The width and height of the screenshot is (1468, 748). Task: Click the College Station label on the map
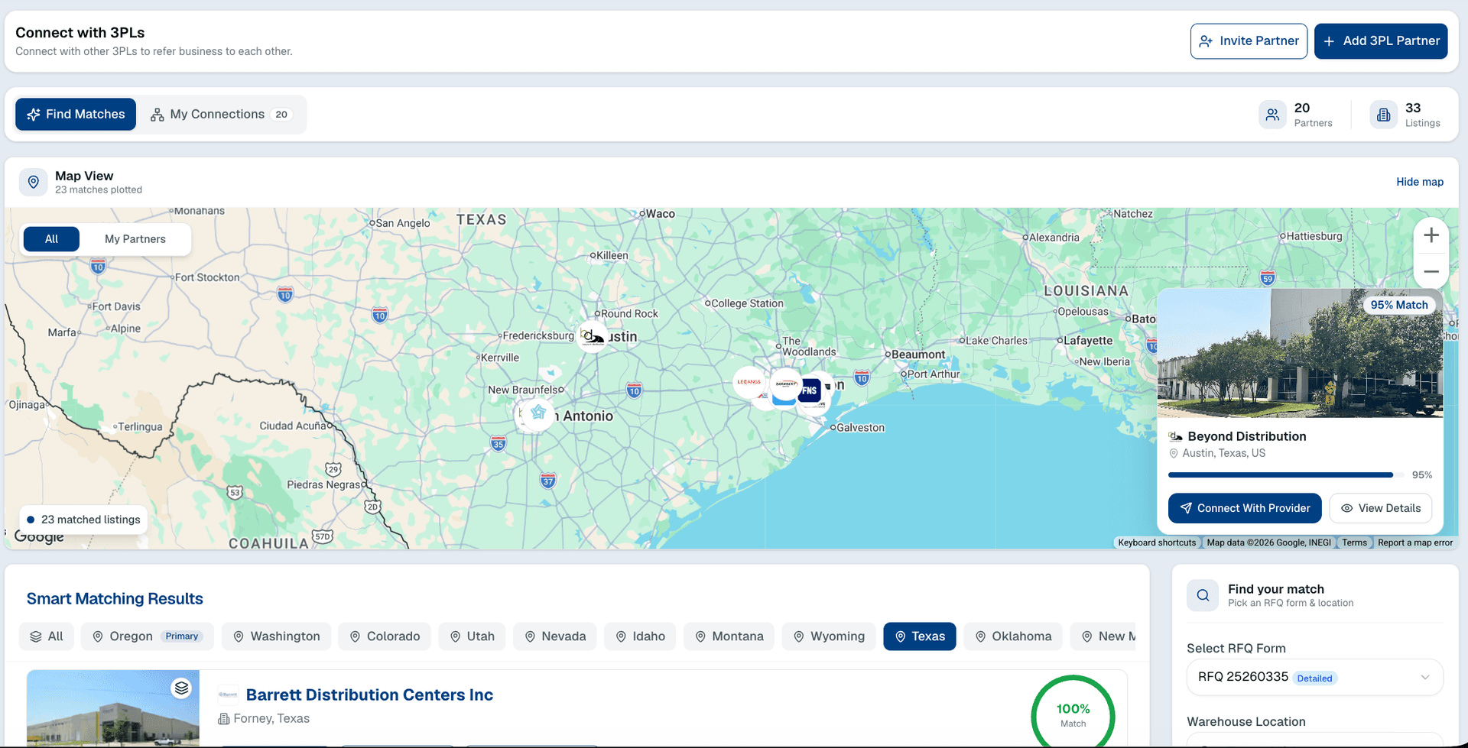coord(747,303)
